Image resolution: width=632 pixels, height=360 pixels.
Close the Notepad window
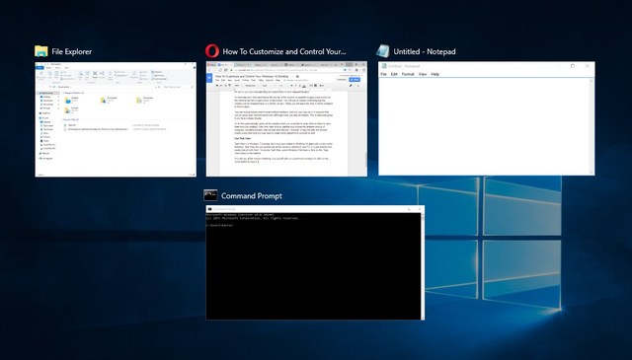coord(588,66)
